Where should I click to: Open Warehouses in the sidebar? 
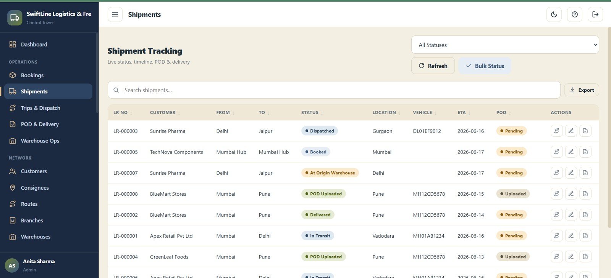click(x=48, y=237)
